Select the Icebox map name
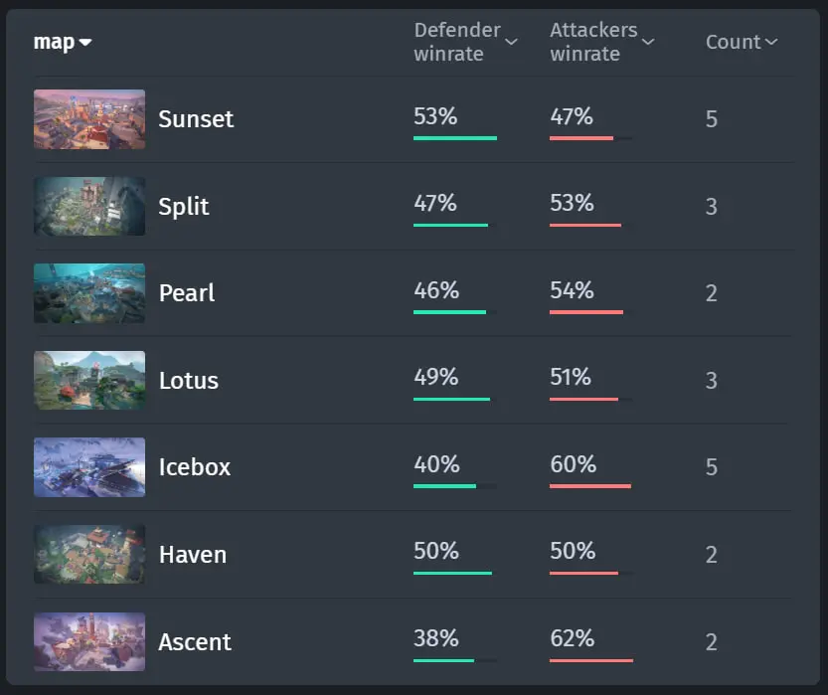This screenshot has height=695, width=828. [195, 467]
